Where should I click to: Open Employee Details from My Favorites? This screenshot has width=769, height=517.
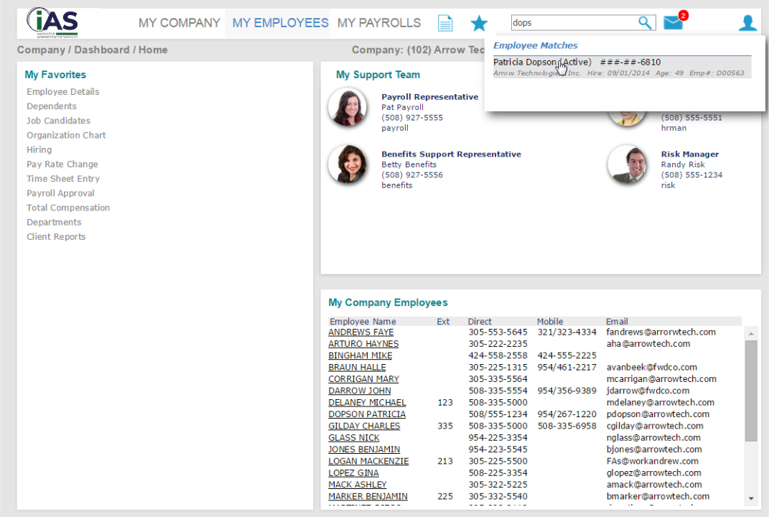[x=62, y=91]
